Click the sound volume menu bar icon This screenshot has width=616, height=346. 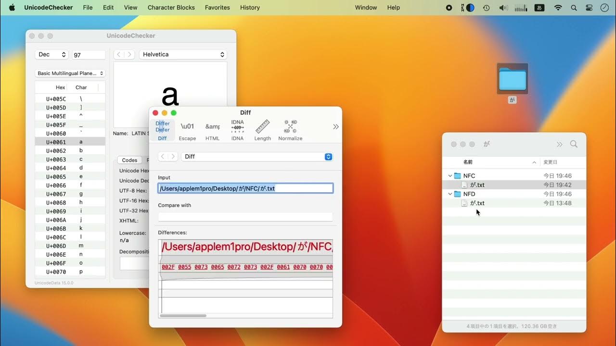503,8
